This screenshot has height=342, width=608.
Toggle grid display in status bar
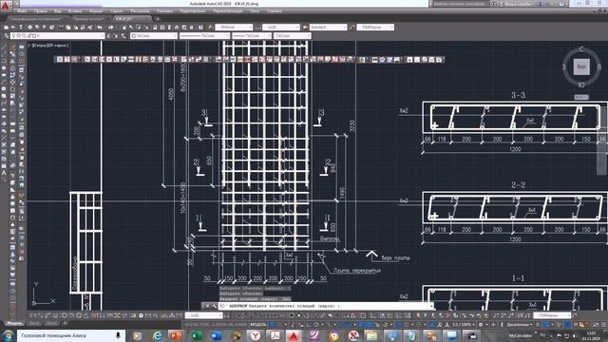click(272, 325)
